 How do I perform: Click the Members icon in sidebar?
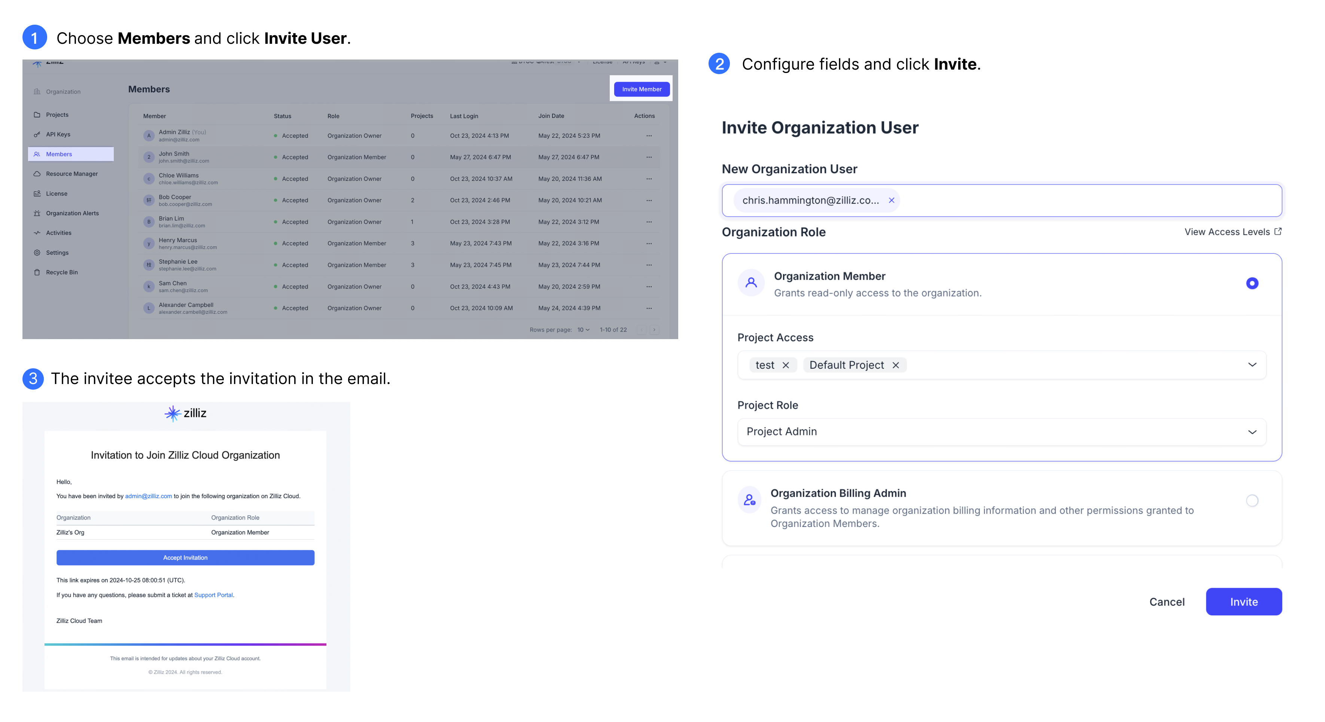[37, 154]
